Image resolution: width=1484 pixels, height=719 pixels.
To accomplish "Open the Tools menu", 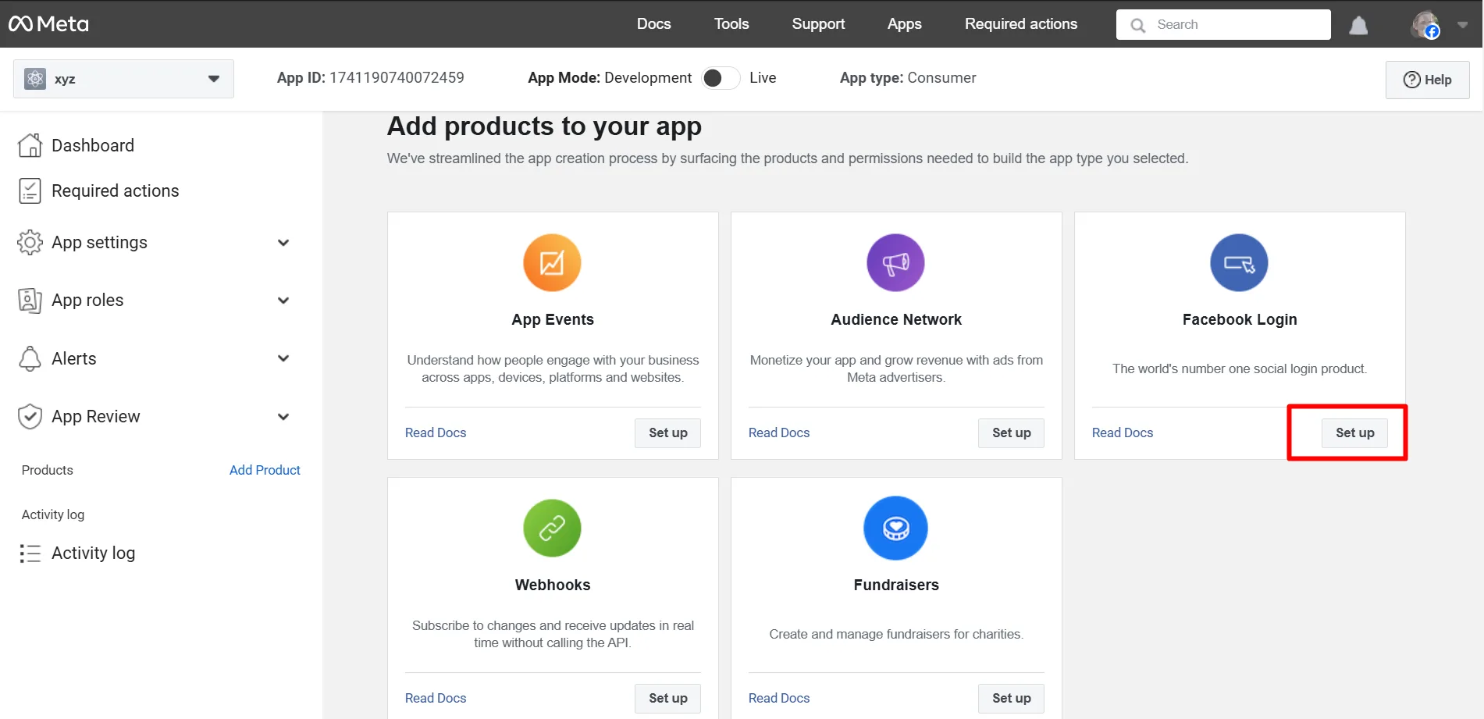I will 731,24.
